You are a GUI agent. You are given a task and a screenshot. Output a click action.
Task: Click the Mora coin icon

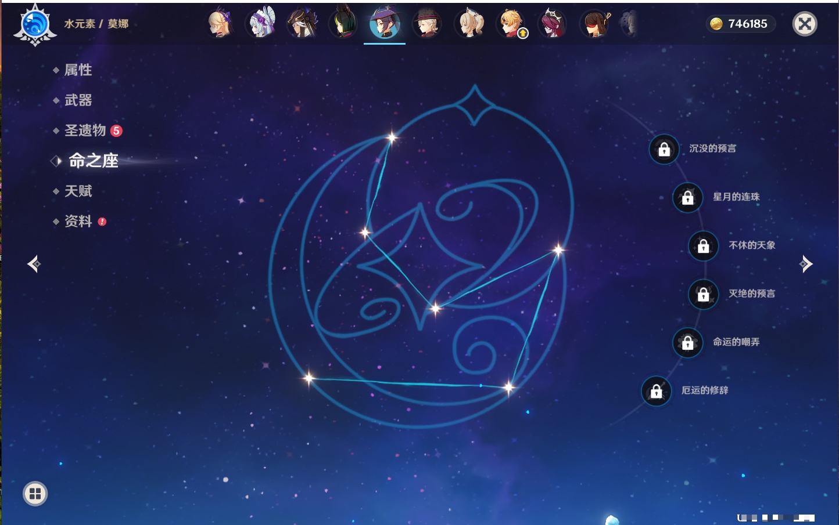pyautogui.click(x=716, y=24)
